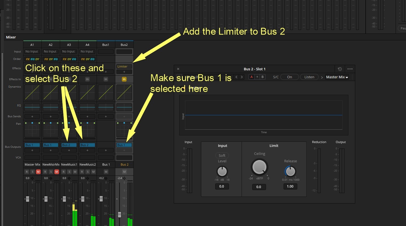Add an effect to Bus1 with plus

click(106, 72)
